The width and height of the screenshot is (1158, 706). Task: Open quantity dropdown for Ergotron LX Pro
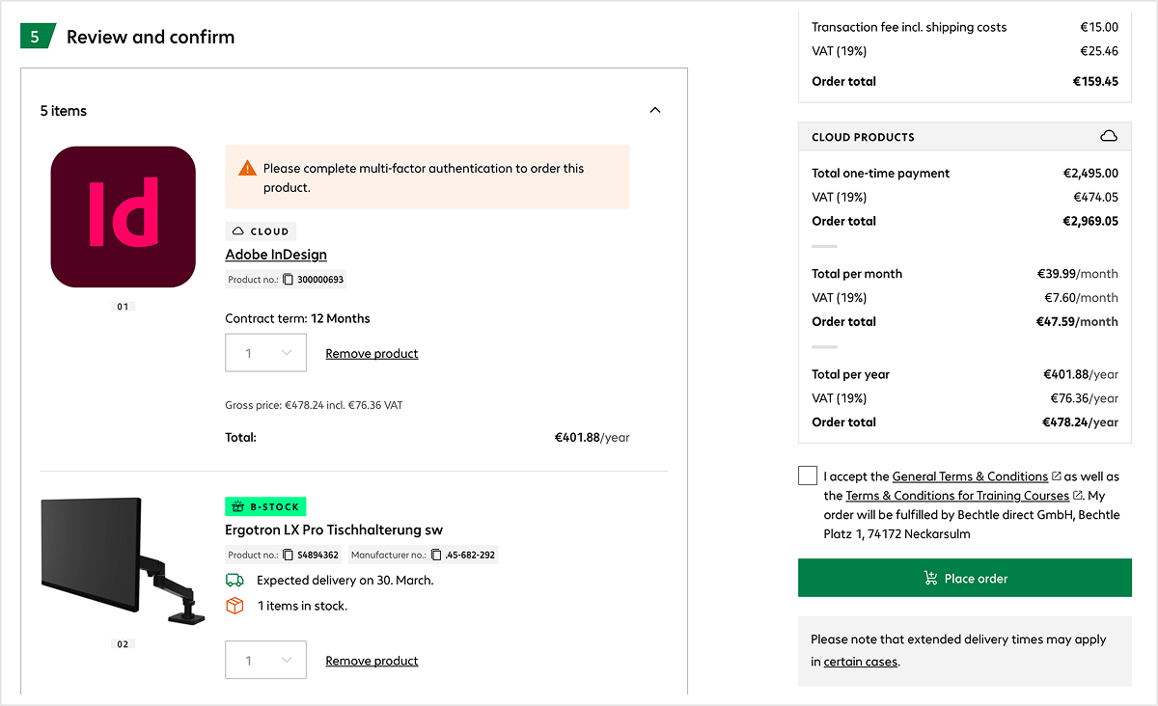(265, 660)
